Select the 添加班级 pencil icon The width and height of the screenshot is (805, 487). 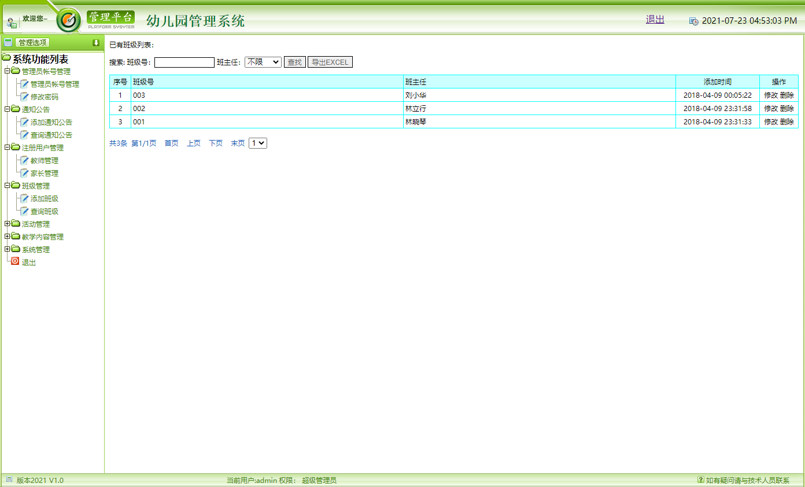(x=25, y=198)
